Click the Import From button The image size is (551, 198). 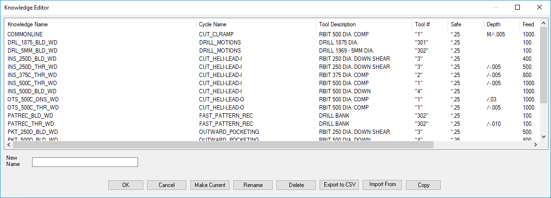382,184
